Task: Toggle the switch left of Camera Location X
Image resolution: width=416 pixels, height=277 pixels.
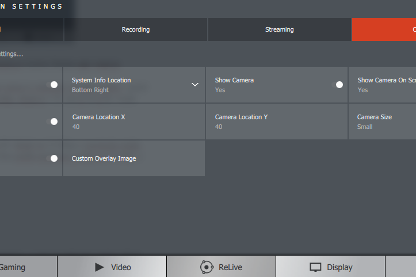Action: point(54,122)
